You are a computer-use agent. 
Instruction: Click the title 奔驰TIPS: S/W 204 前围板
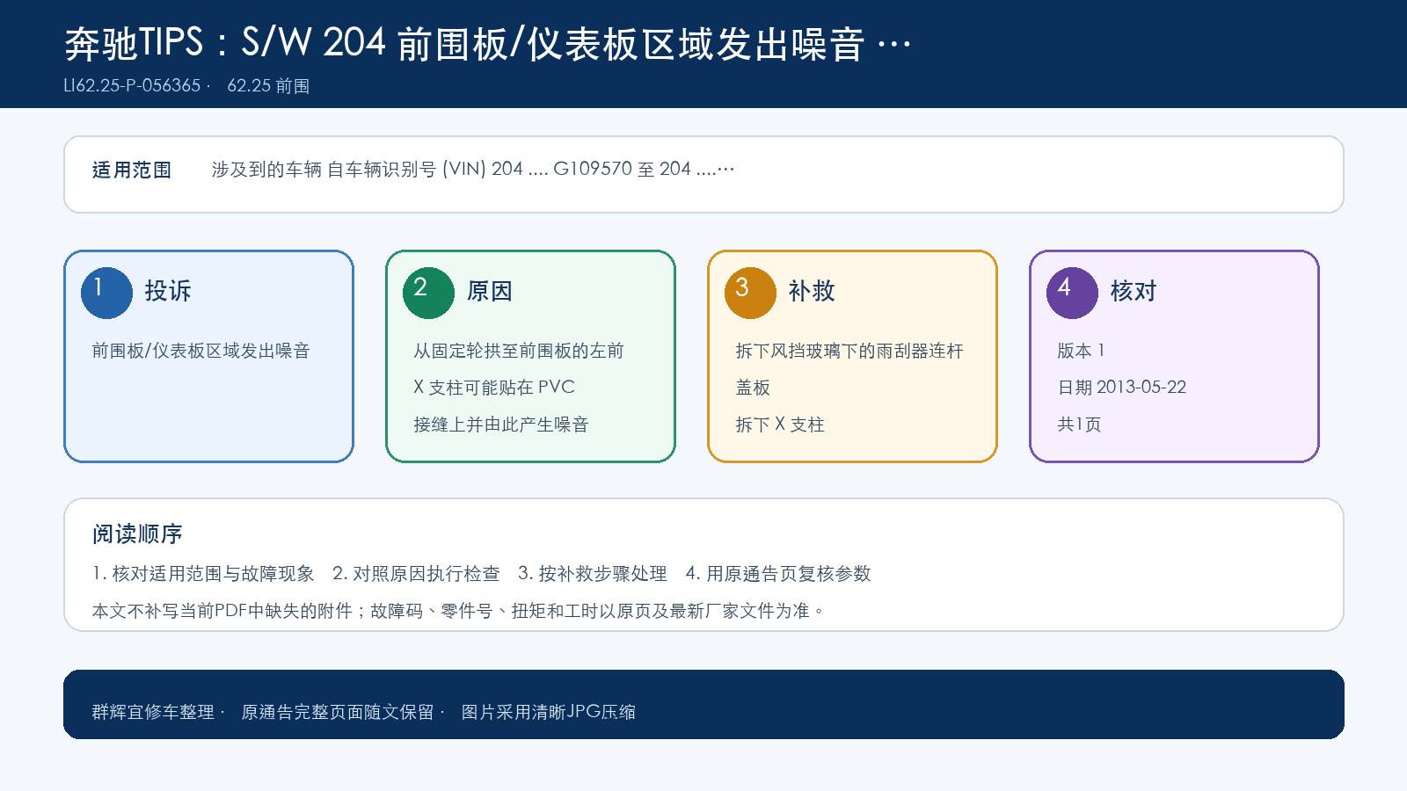click(488, 43)
